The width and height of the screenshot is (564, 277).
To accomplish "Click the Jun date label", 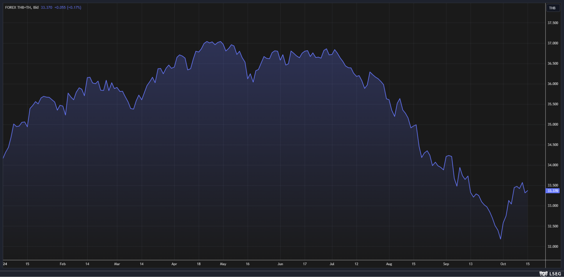I will (x=280, y=264).
